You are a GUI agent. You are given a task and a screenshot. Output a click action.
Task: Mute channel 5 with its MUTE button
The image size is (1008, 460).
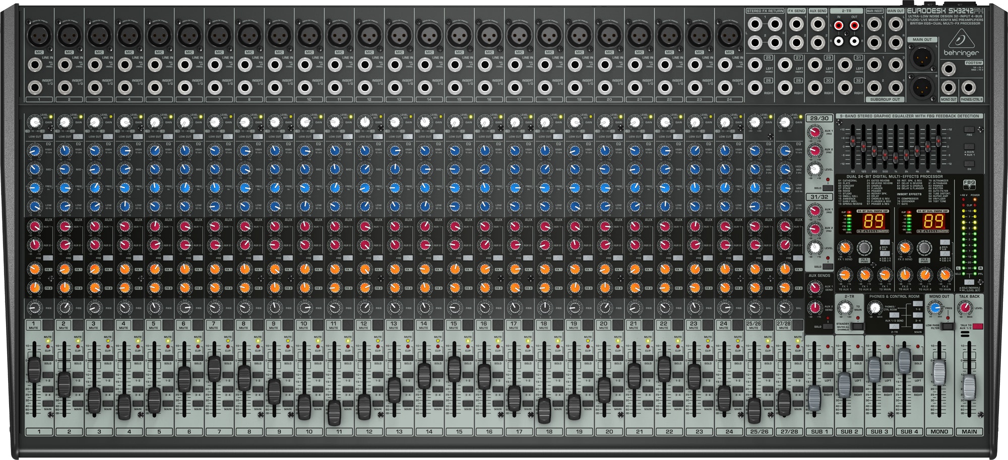pos(153,325)
